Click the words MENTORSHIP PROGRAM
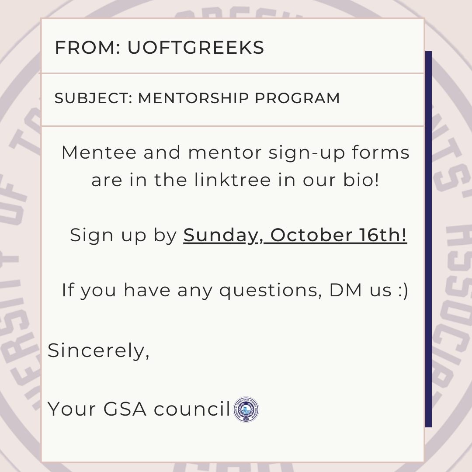Viewport: 472px width, 472px height. (x=239, y=98)
